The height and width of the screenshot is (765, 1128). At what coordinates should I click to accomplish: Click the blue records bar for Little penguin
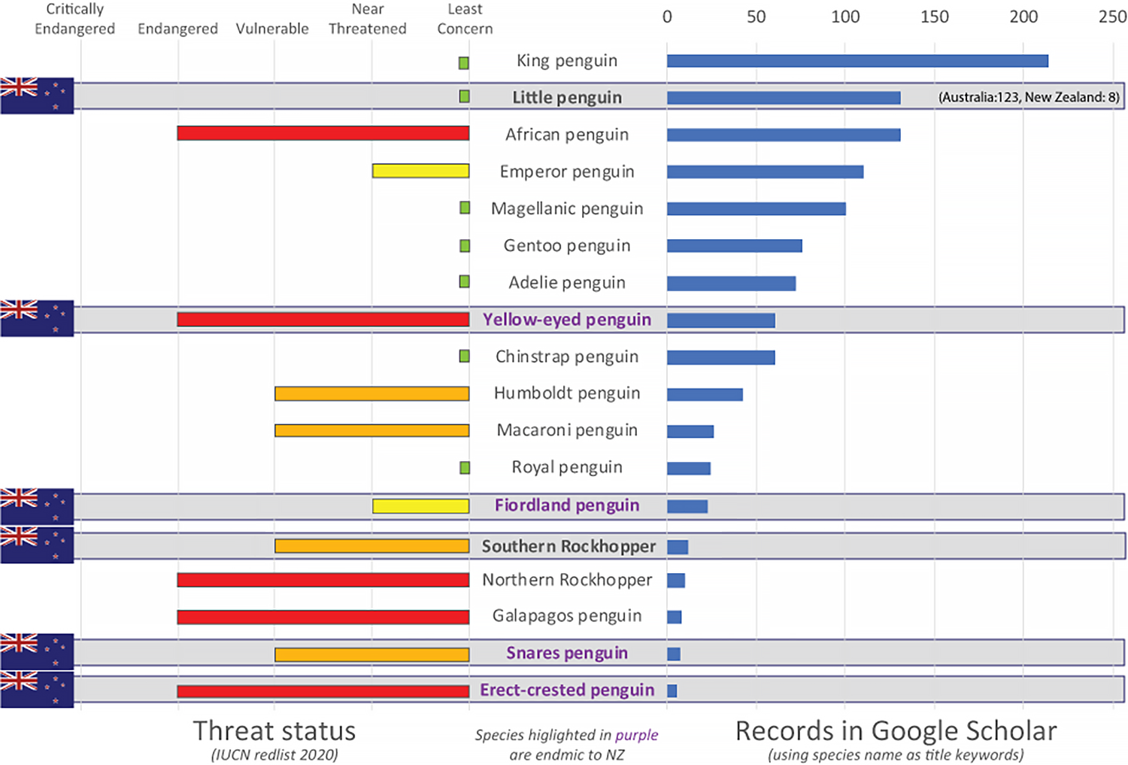point(784,98)
